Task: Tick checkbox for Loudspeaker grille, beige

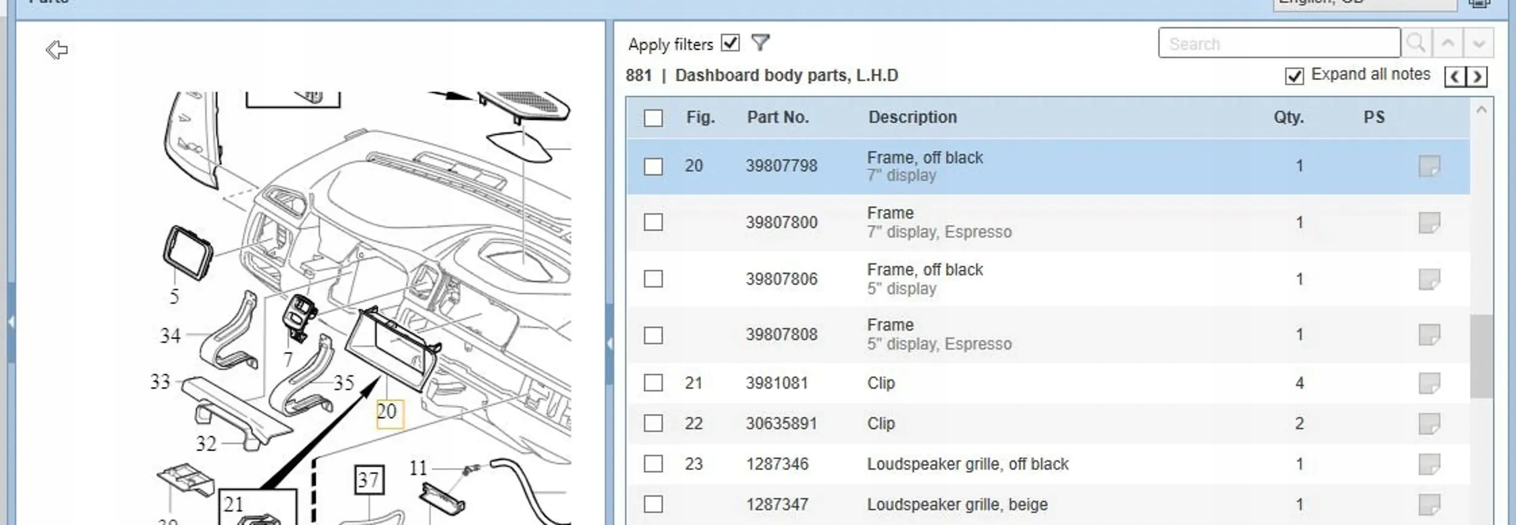Action: 653,504
